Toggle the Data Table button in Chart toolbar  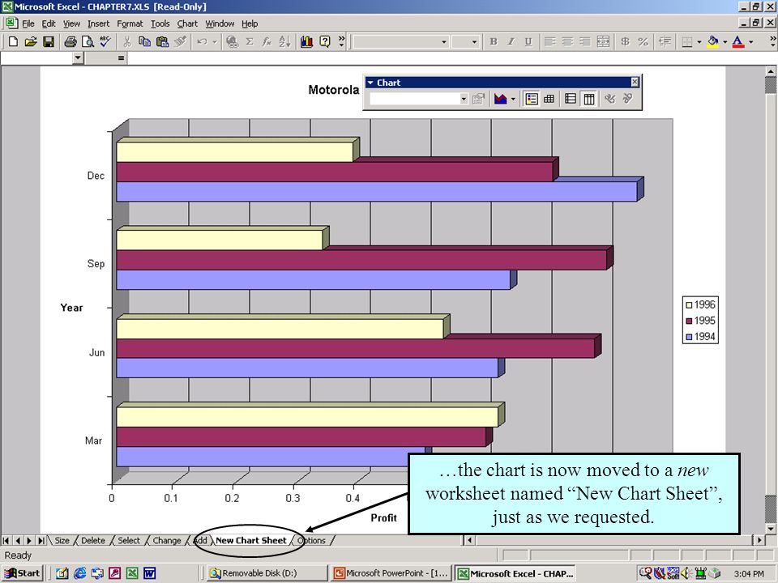(x=549, y=99)
